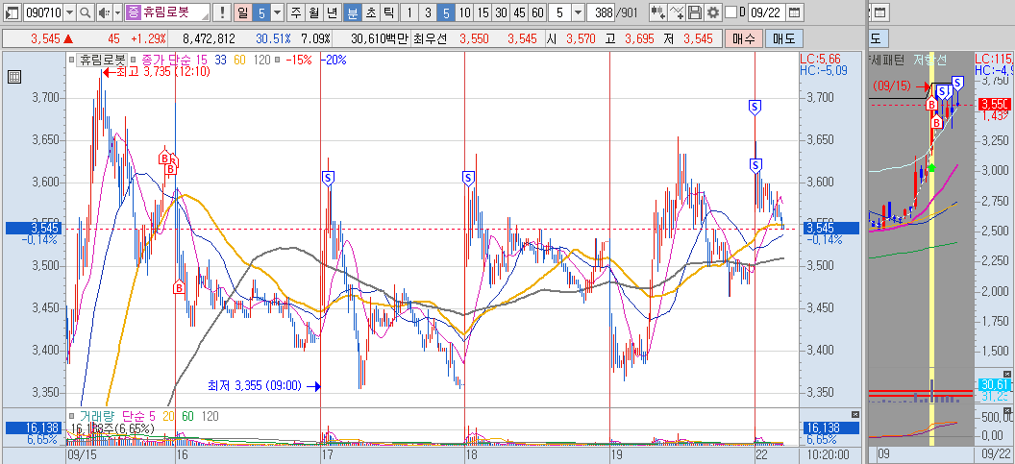Click the speaker sound alert icon

click(x=103, y=12)
